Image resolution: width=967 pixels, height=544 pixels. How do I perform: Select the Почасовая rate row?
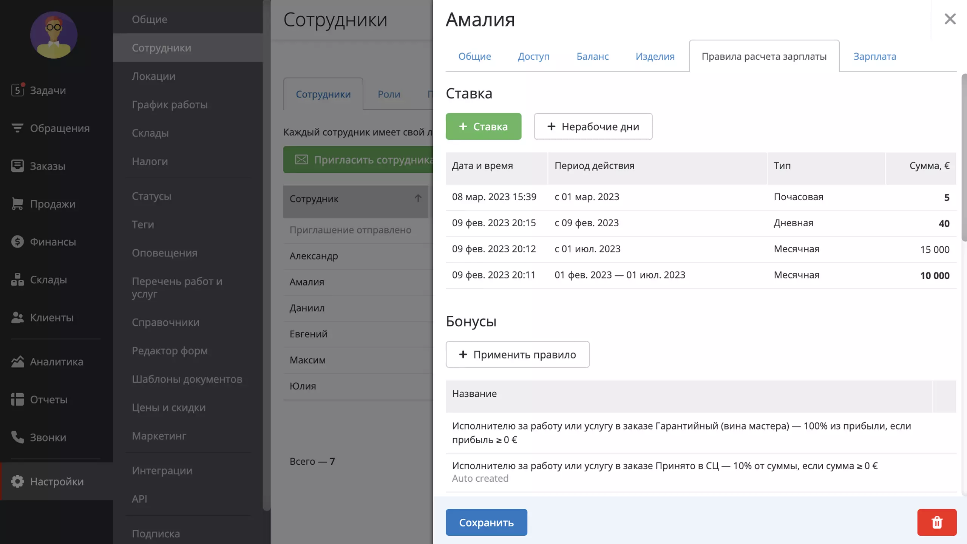pos(701,197)
